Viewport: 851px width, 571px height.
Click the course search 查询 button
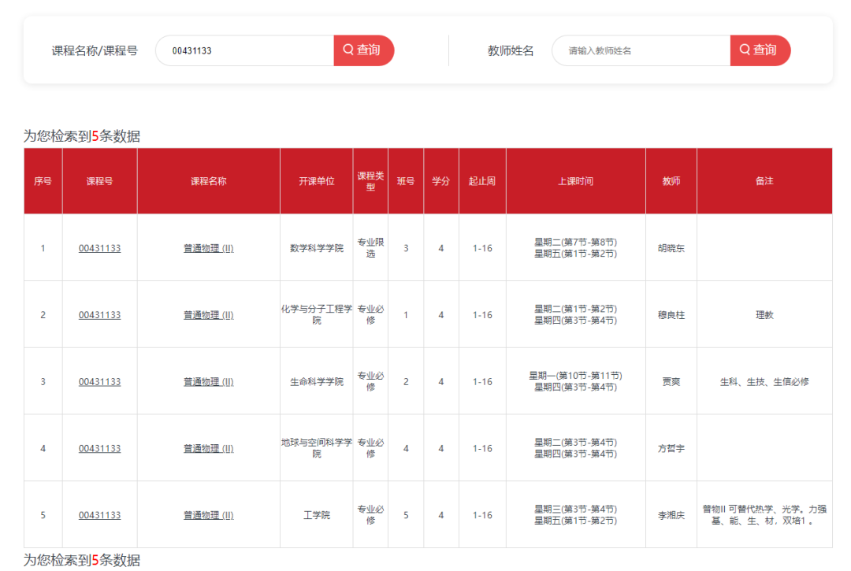coord(363,50)
